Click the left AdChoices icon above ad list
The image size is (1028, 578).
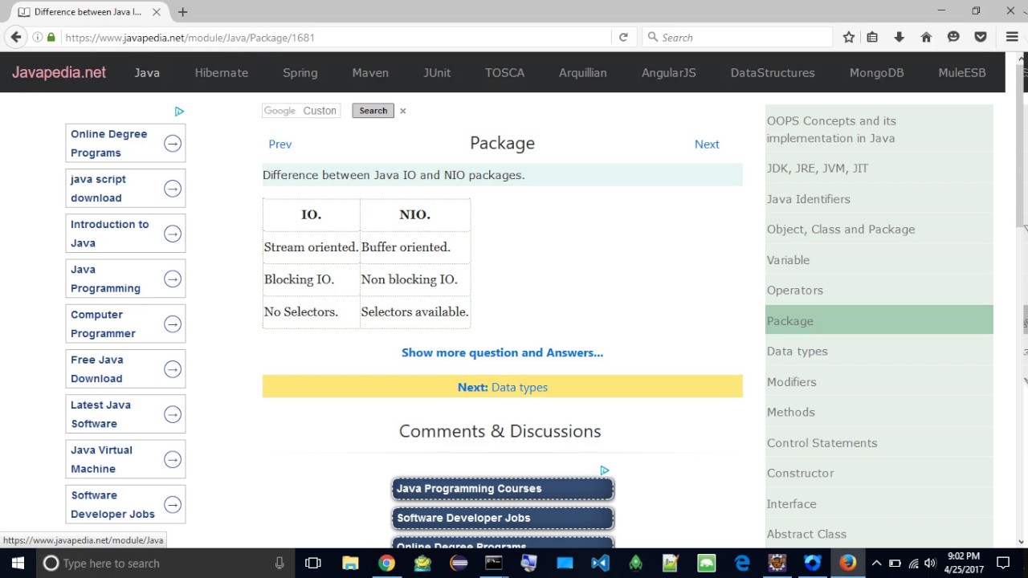tap(179, 112)
